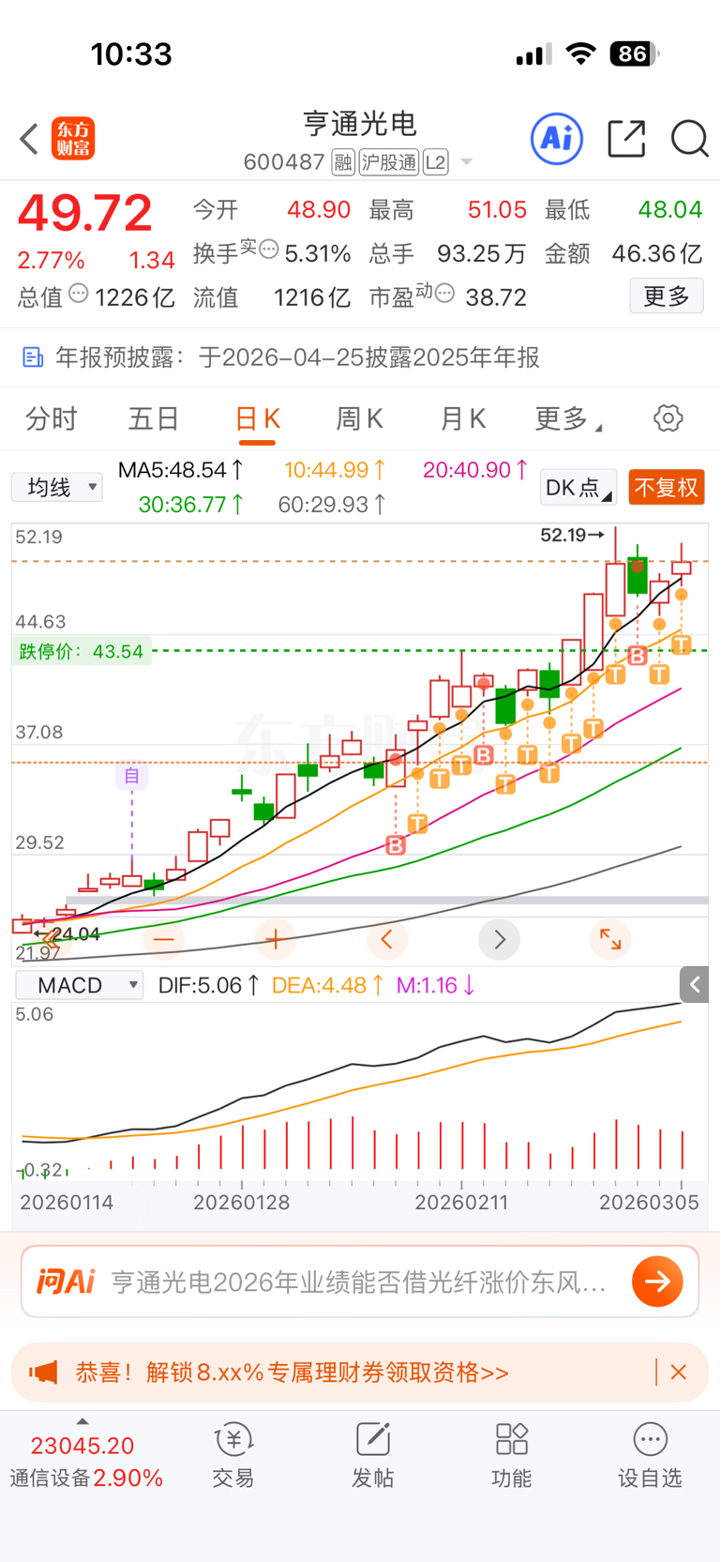Image resolution: width=721 pixels, height=1562 pixels.
Task: Move chart right with arrow button
Action: point(499,939)
